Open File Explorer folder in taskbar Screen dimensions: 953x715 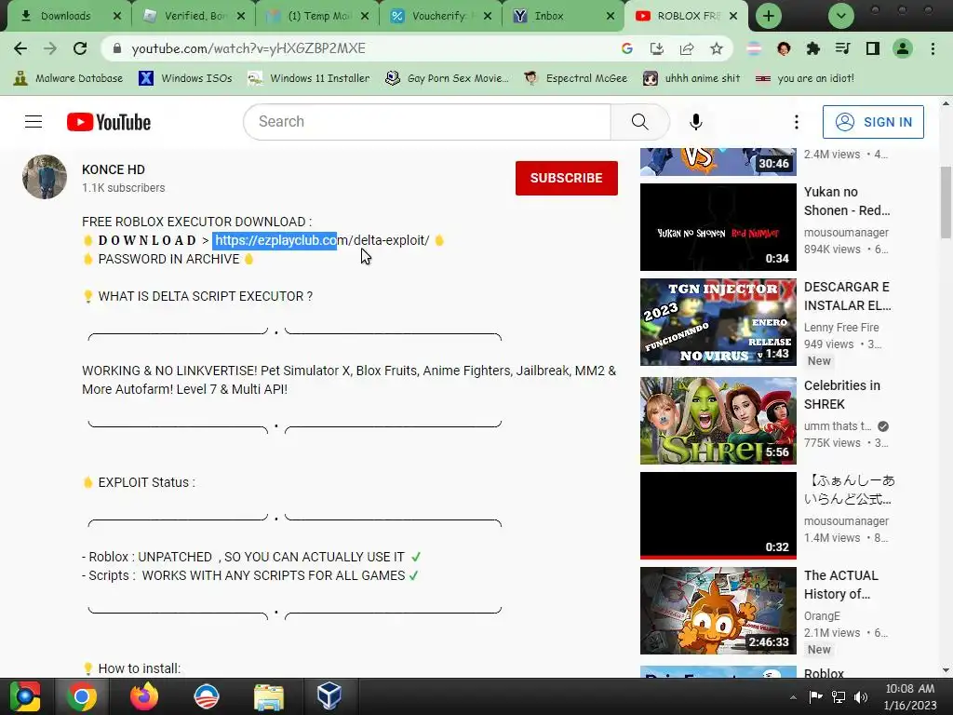point(268,696)
